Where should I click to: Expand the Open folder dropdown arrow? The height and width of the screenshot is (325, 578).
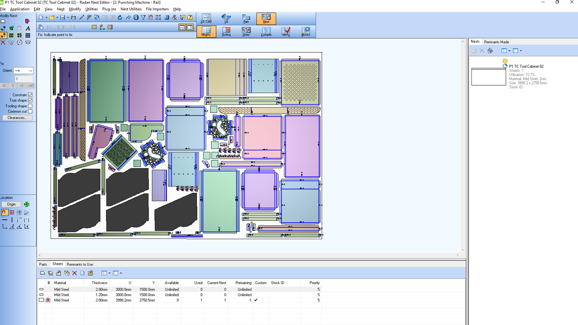[57, 18]
